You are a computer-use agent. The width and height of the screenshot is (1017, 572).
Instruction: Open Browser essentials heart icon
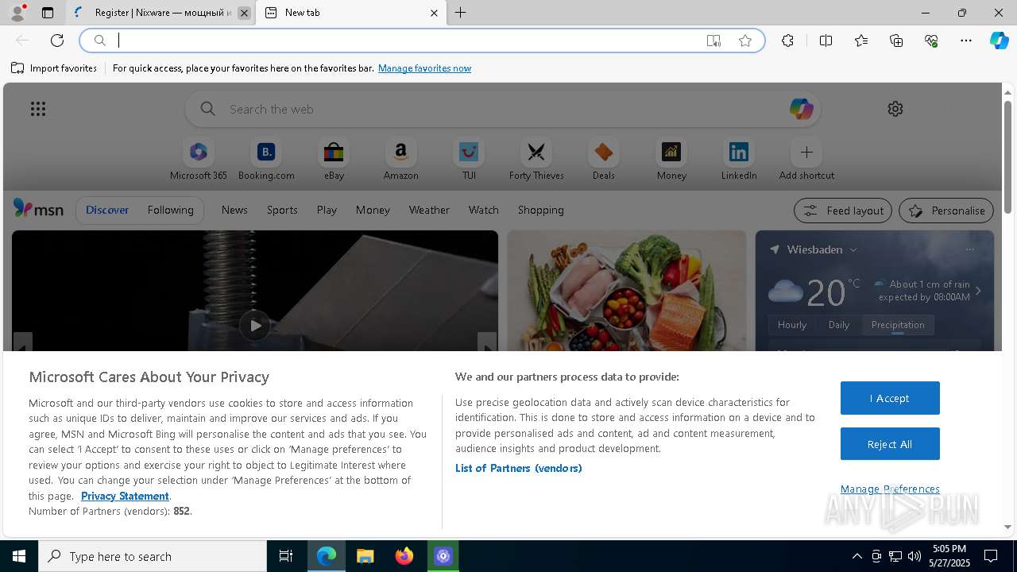[x=931, y=41]
